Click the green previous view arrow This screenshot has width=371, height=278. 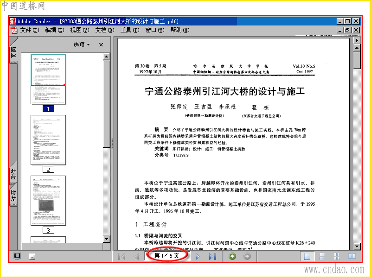(232, 256)
